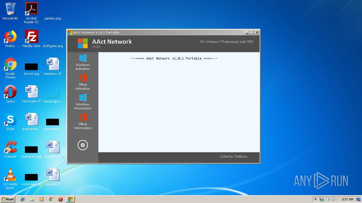Screen dimensions: 362x203
Task: Select the CCleaner desktop shortcut
Action: coord(10,149)
